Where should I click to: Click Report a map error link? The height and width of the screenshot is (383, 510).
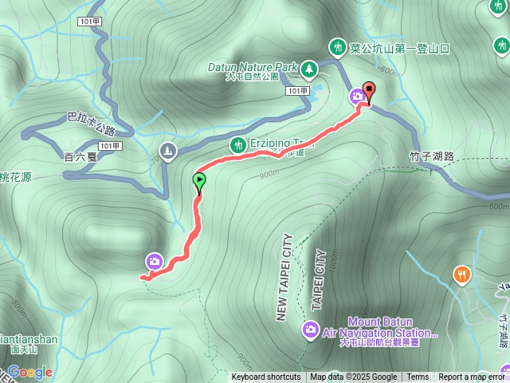[x=471, y=377]
